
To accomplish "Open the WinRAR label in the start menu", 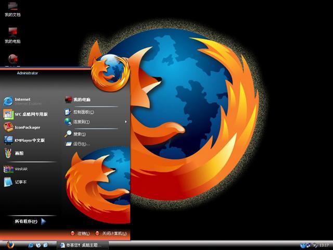I will (x=21, y=169).
